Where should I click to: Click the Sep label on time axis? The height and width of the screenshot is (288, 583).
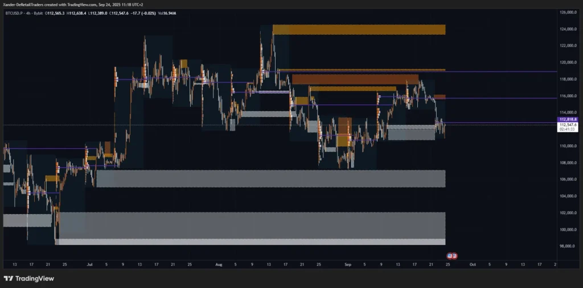pos(348,265)
